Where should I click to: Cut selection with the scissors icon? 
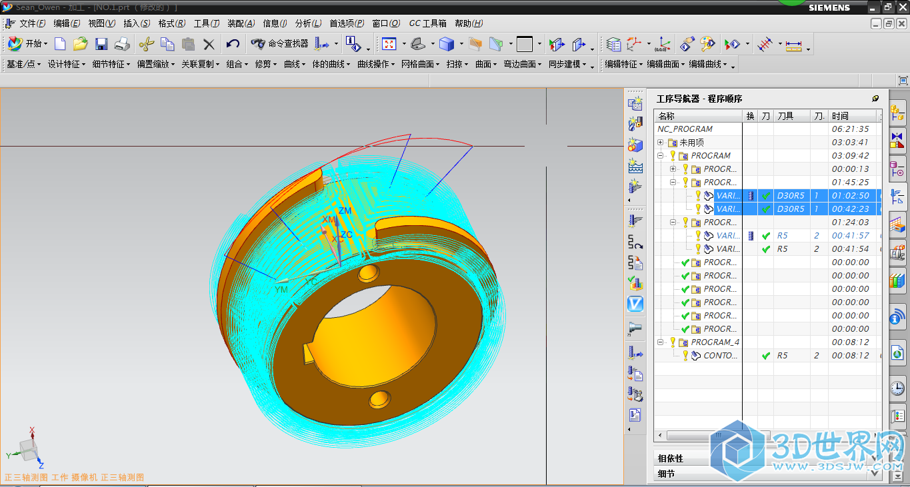click(147, 44)
